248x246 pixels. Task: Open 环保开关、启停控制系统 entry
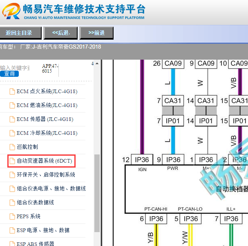click(x=46, y=174)
